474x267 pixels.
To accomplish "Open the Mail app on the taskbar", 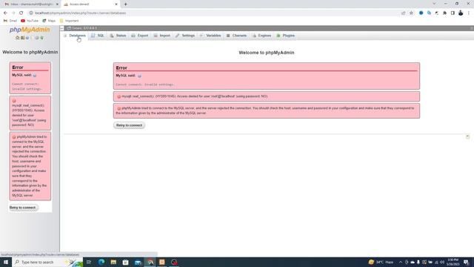I will tap(138, 262).
